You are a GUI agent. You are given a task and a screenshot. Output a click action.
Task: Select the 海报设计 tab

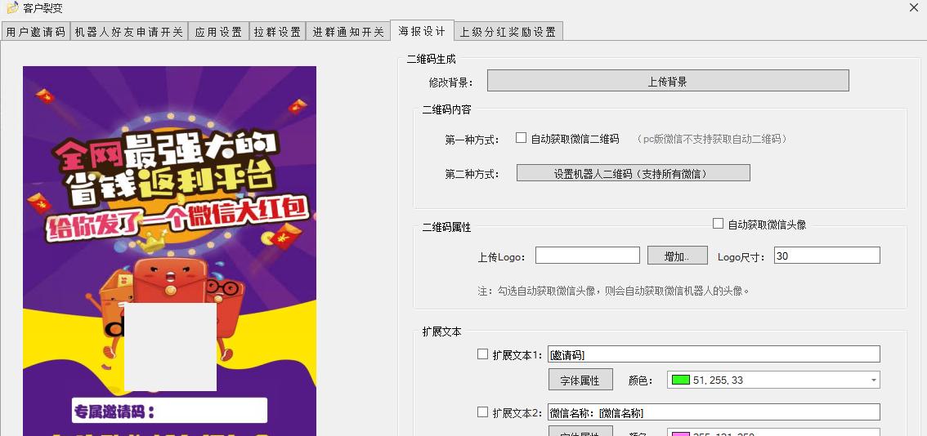pyautogui.click(x=422, y=31)
